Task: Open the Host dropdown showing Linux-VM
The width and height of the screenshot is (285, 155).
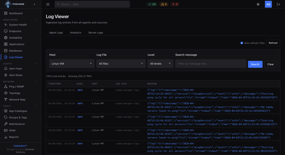Action: point(72,64)
